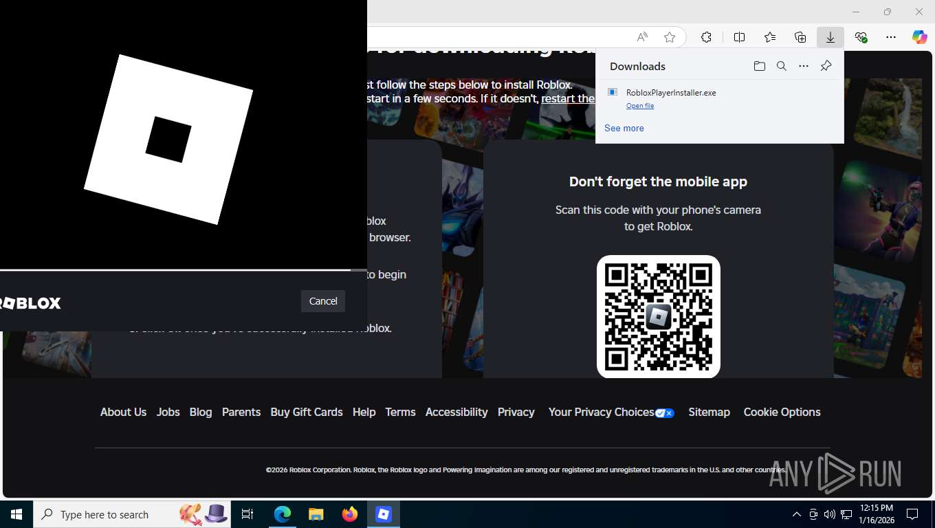Screen dimensions: 935x528
Task: Open the Terms footer link
Action: tap(400, 412)
